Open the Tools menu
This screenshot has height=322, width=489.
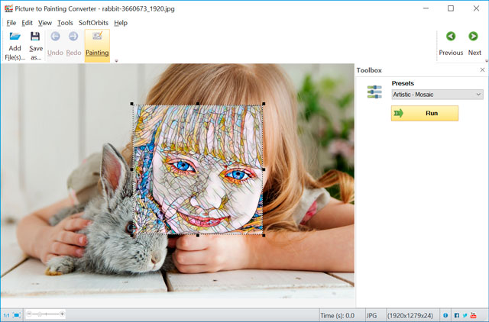(65, 23)
